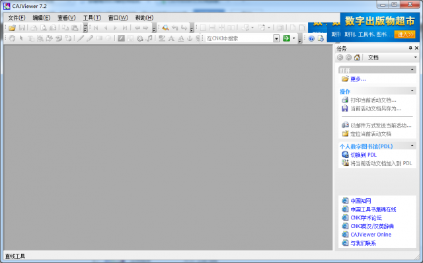
Task: Select the arrow pointer selection tool
Action: pyautogui.click(x=21, y=38)
